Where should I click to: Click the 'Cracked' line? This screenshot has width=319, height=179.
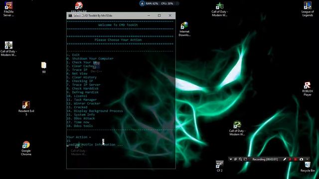coord(77,107)
